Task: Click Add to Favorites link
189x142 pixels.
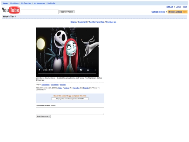Action: (x=97, y=22)
